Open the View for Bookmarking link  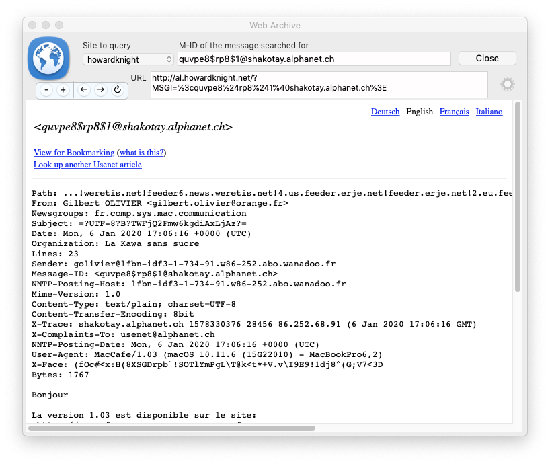pyautogui.click(x=74, y=153)
